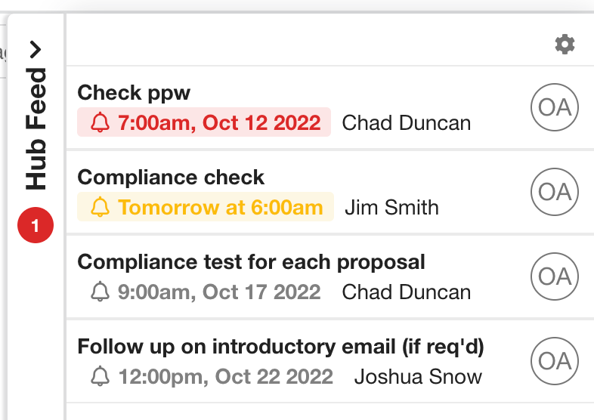This screenshot has width=594, height=420.
Task: Open the Check ppw task
Action: 135,93
